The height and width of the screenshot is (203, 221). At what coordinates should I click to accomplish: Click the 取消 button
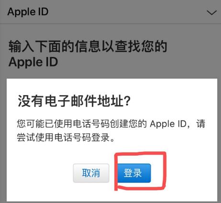(91, 173)
